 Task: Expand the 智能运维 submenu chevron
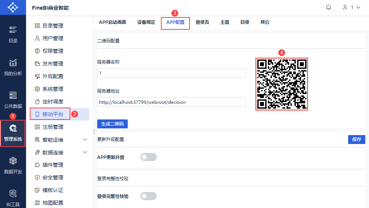pyautogui.click(x=85, y=140)
